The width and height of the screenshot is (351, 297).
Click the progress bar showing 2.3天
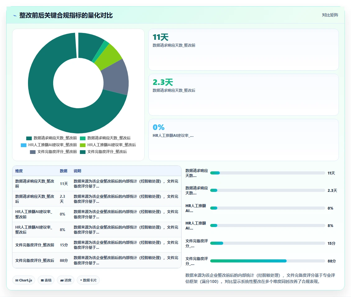click(267, 190)
